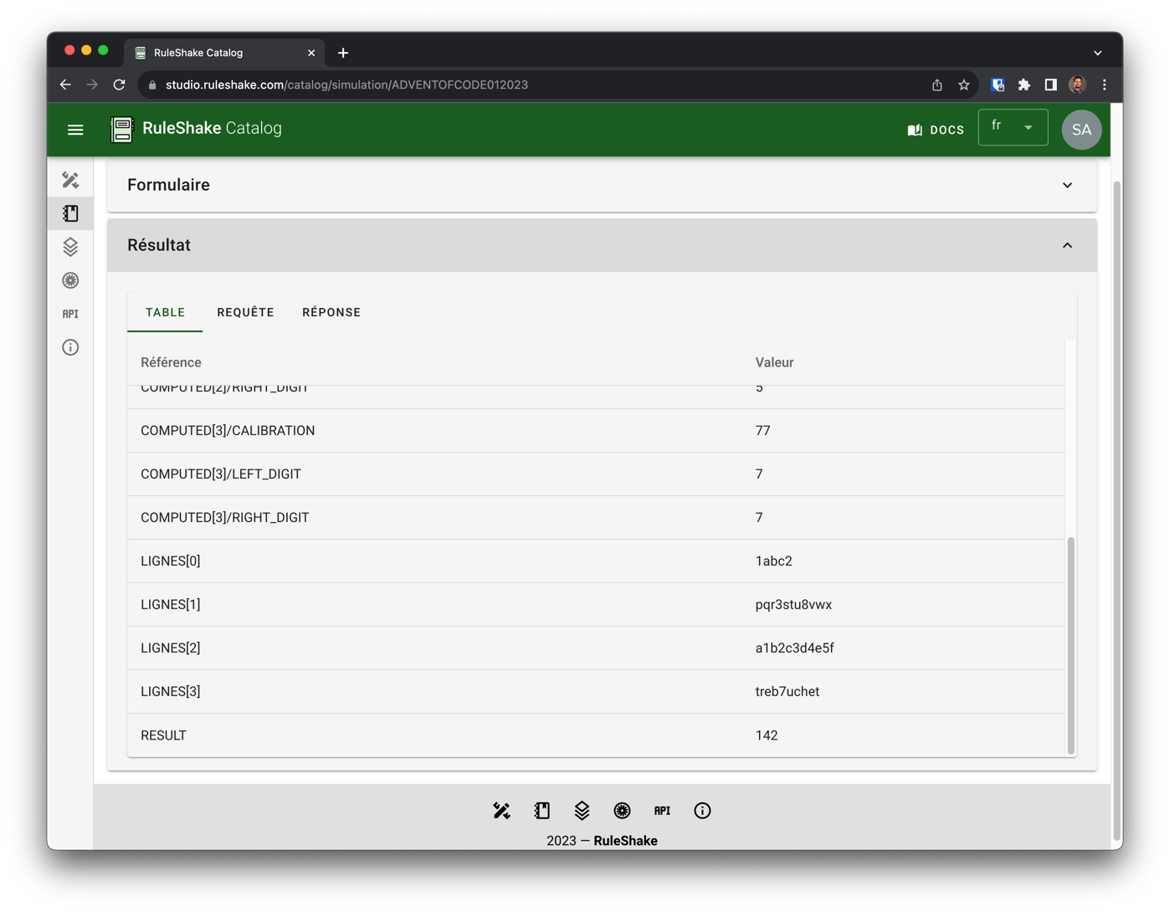Reload the page with the refresh button

(120, 85)
